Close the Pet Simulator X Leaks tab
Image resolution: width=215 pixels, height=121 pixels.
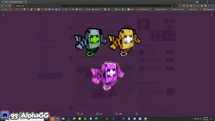pyautogui.click(x=26, y=2)
